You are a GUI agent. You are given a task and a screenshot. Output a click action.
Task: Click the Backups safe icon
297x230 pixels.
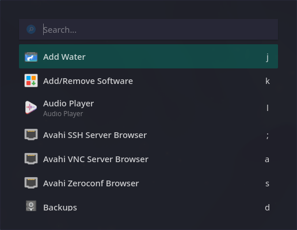coord(31,206)
